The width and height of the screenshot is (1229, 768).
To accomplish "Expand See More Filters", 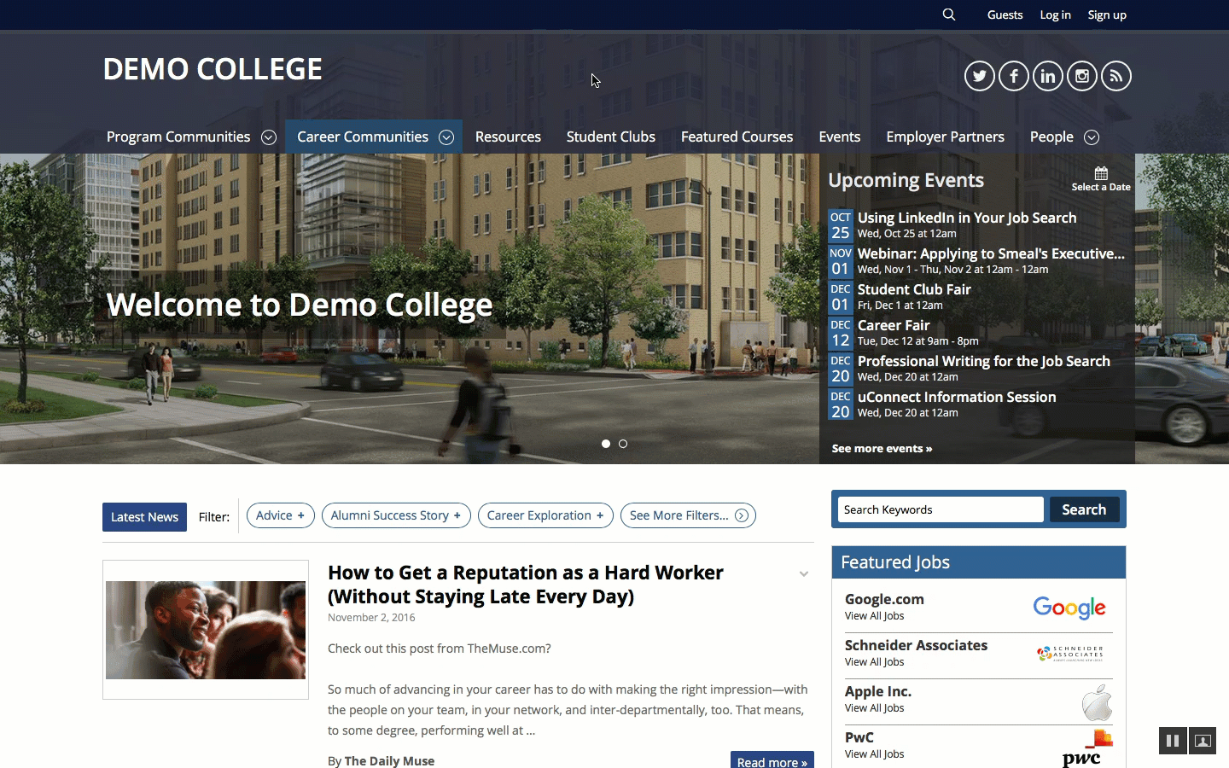I will point(687,515).
